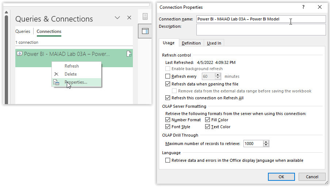
Task: Click the Last Refreshed timestamp text
Action: (216, 62)
